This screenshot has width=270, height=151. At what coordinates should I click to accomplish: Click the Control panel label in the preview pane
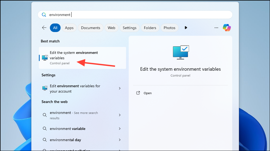point(180,75)
